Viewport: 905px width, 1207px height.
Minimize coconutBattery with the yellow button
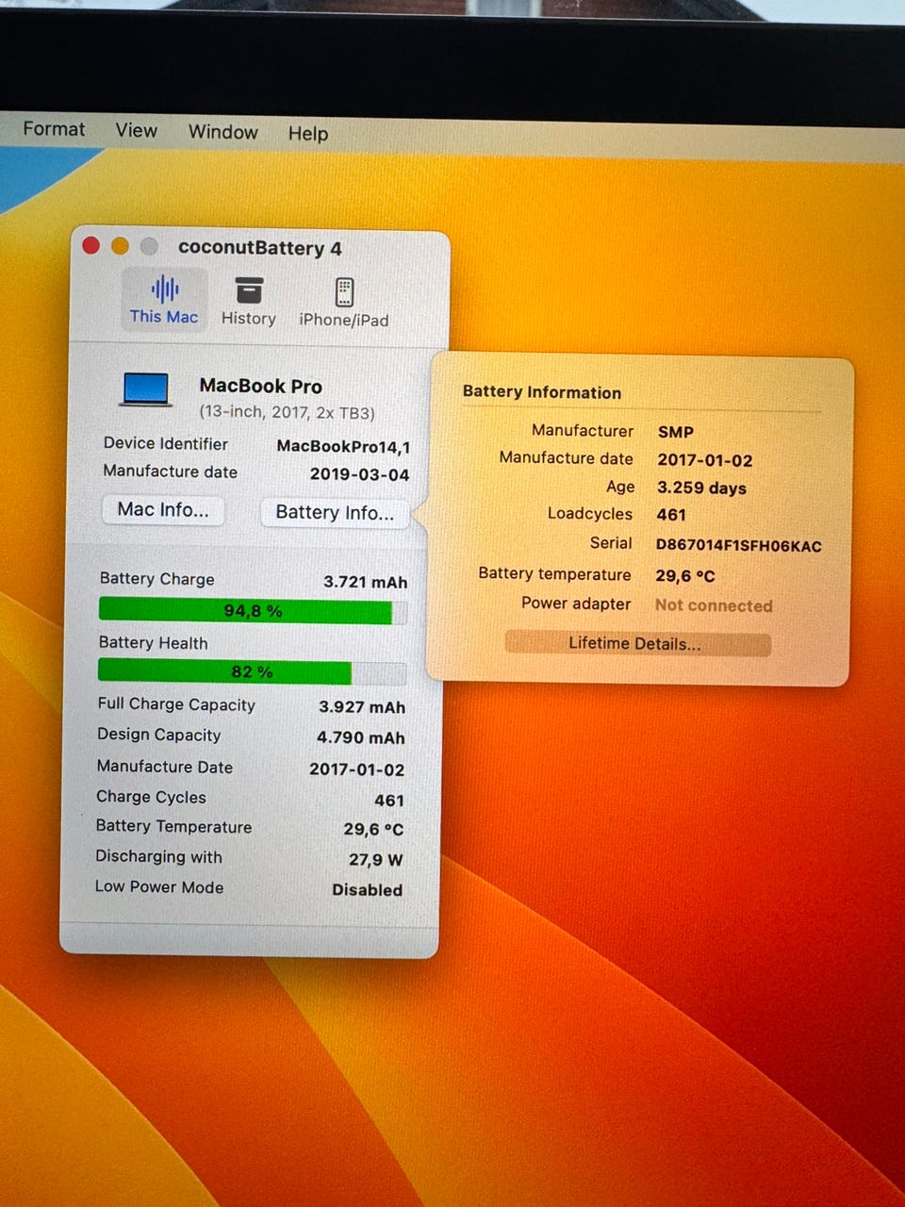[x=120, y=246]
